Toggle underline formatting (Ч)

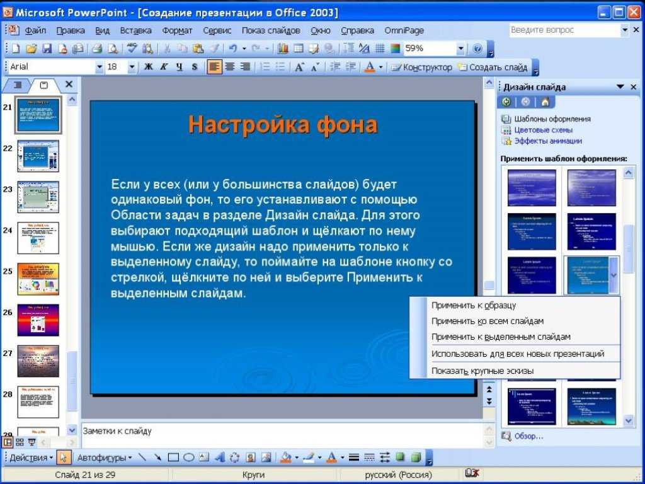tap(179, 67)
